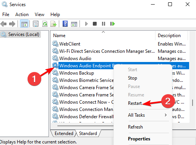Screen dimensions: 196x145
Task: Switch to the Extended tab
Action: click(64, 134)
